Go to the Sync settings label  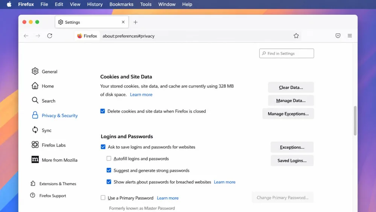click(x=47, y=130)
